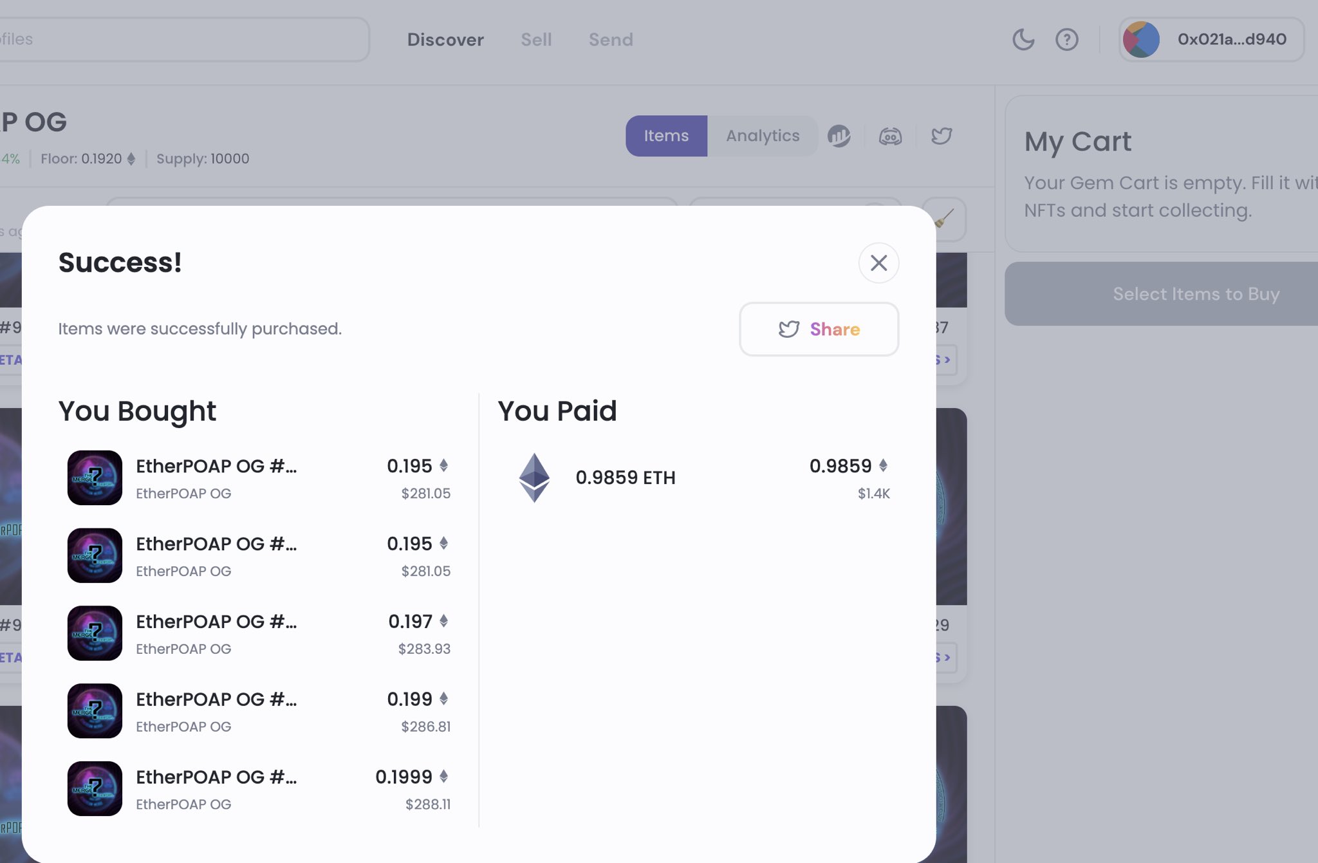The width and height of the screenshot is (1318, 863).
Task: Click Select Items to Buy button
Action: [1196, 293]
